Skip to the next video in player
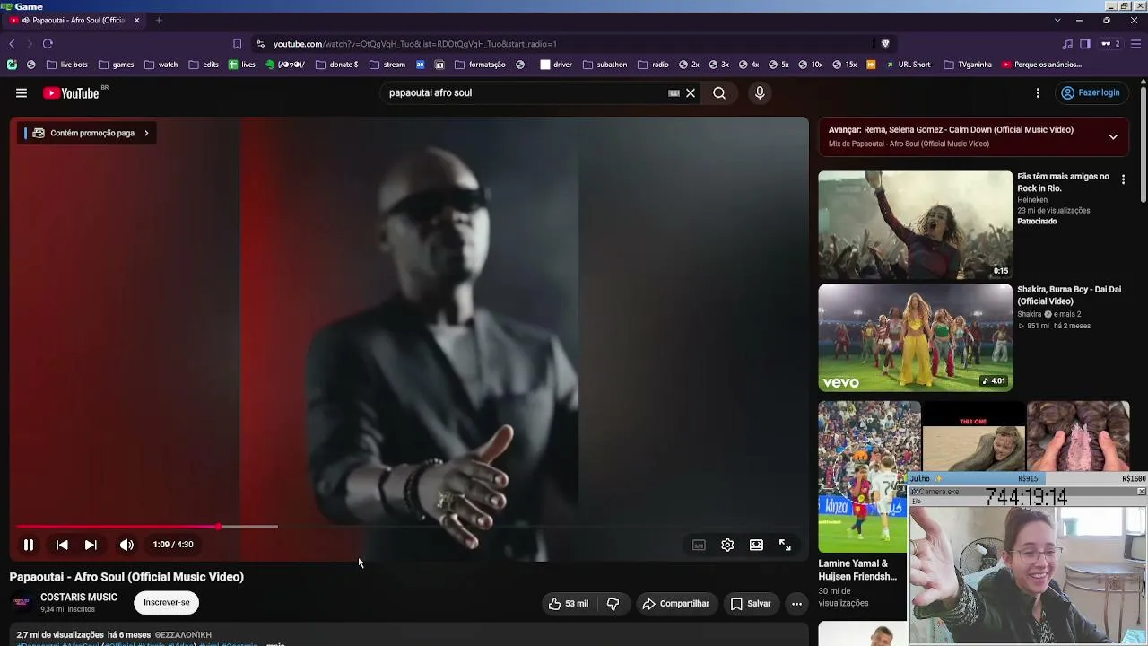 (x=91, y=545)
